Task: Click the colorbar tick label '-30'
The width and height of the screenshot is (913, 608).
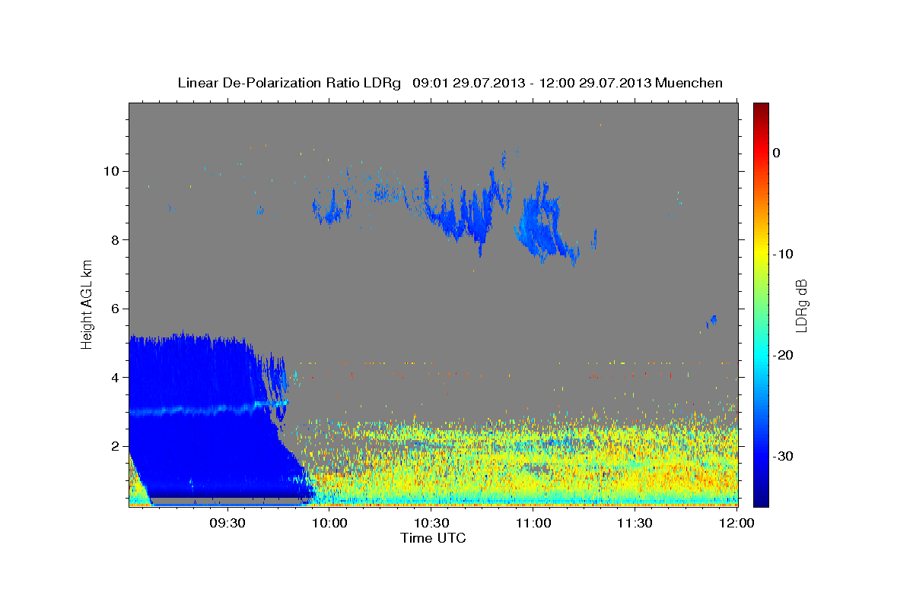Action: (x=782, y=456)
